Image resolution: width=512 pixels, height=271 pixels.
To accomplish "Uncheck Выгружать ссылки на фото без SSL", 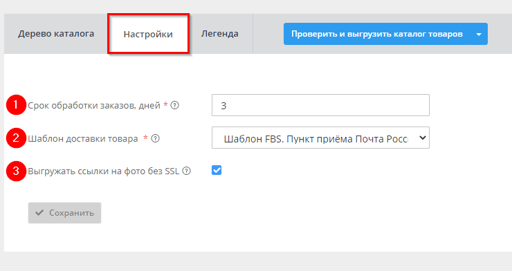I will point(217,170).
